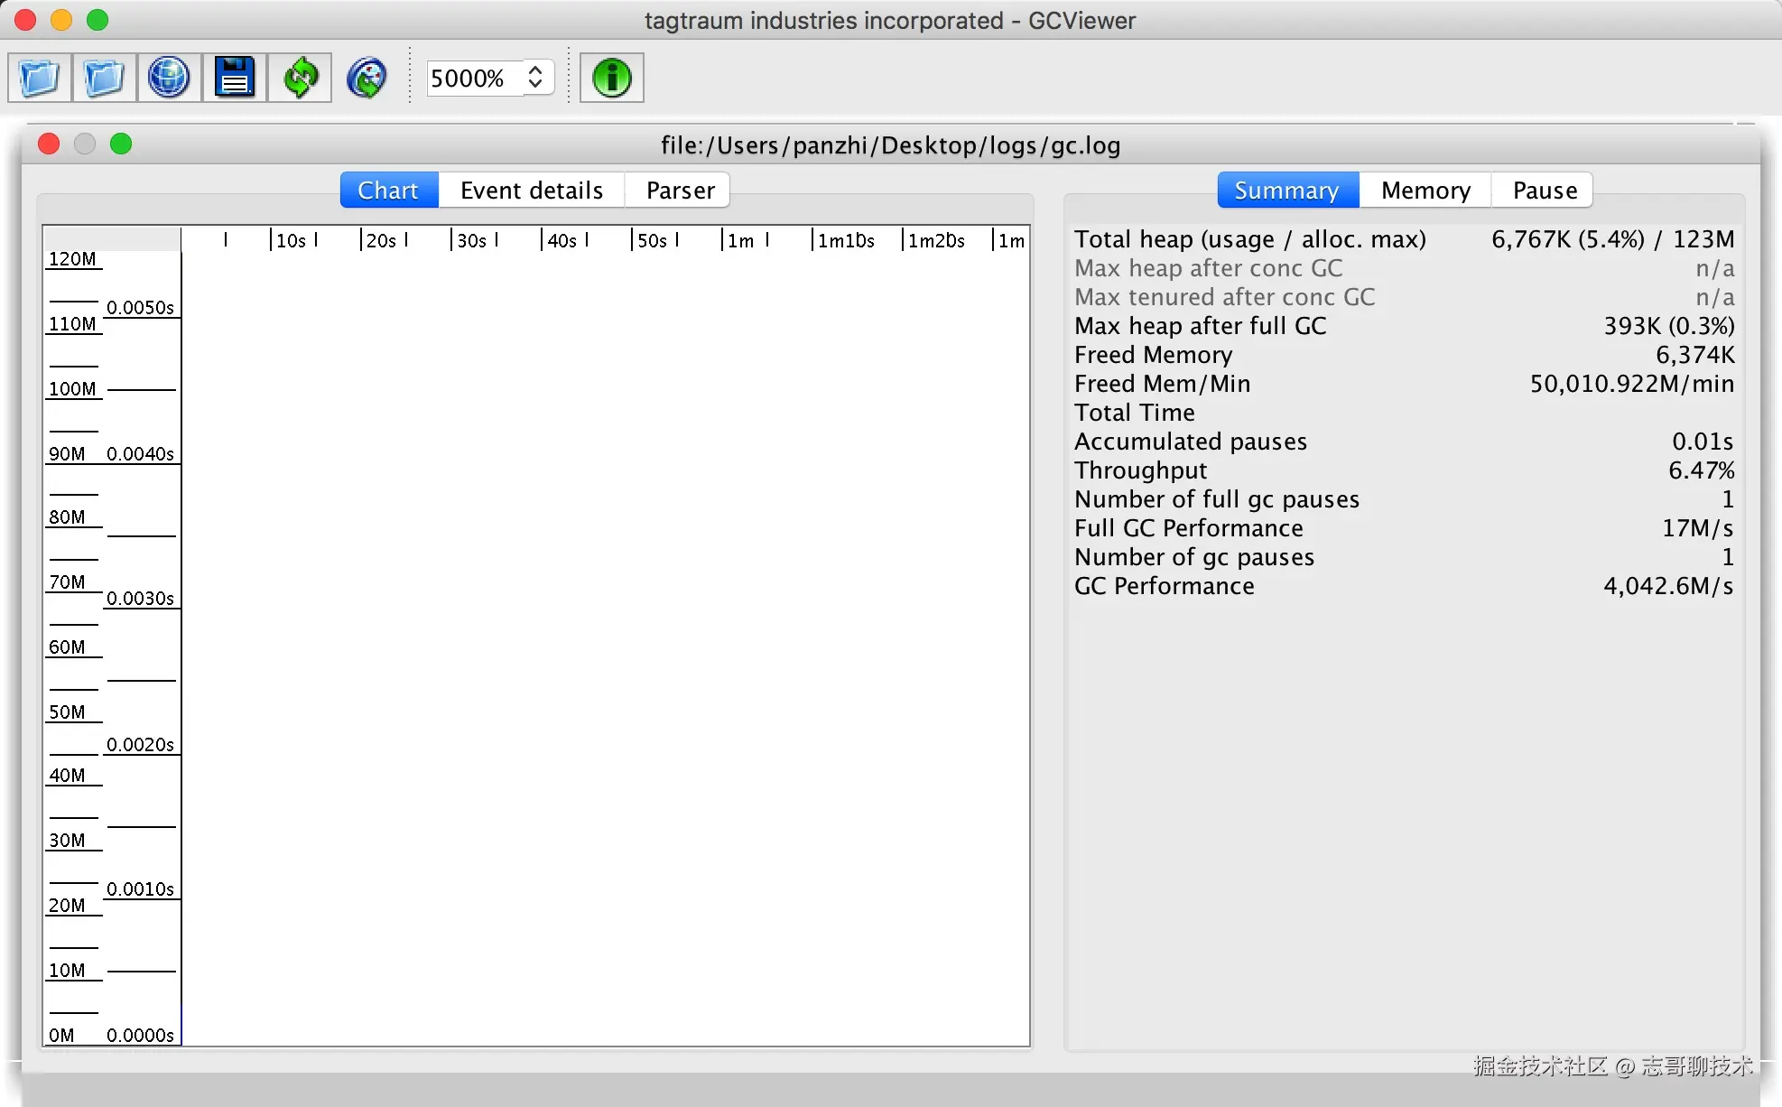The width and height of the screenshot is (1782, 1107).
Task: Close the gc.log internal window
Action: (49, 144)
